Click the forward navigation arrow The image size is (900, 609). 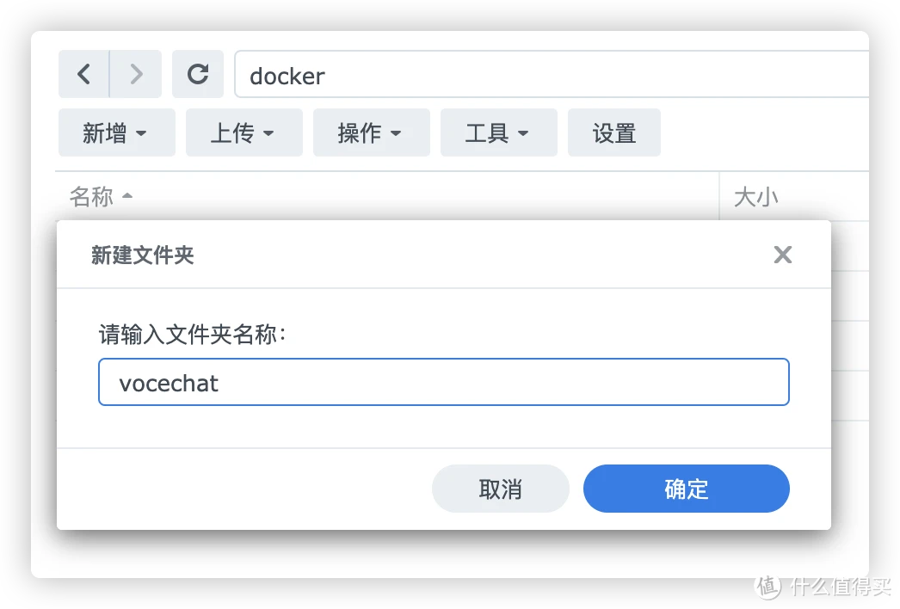coord(135,74)
